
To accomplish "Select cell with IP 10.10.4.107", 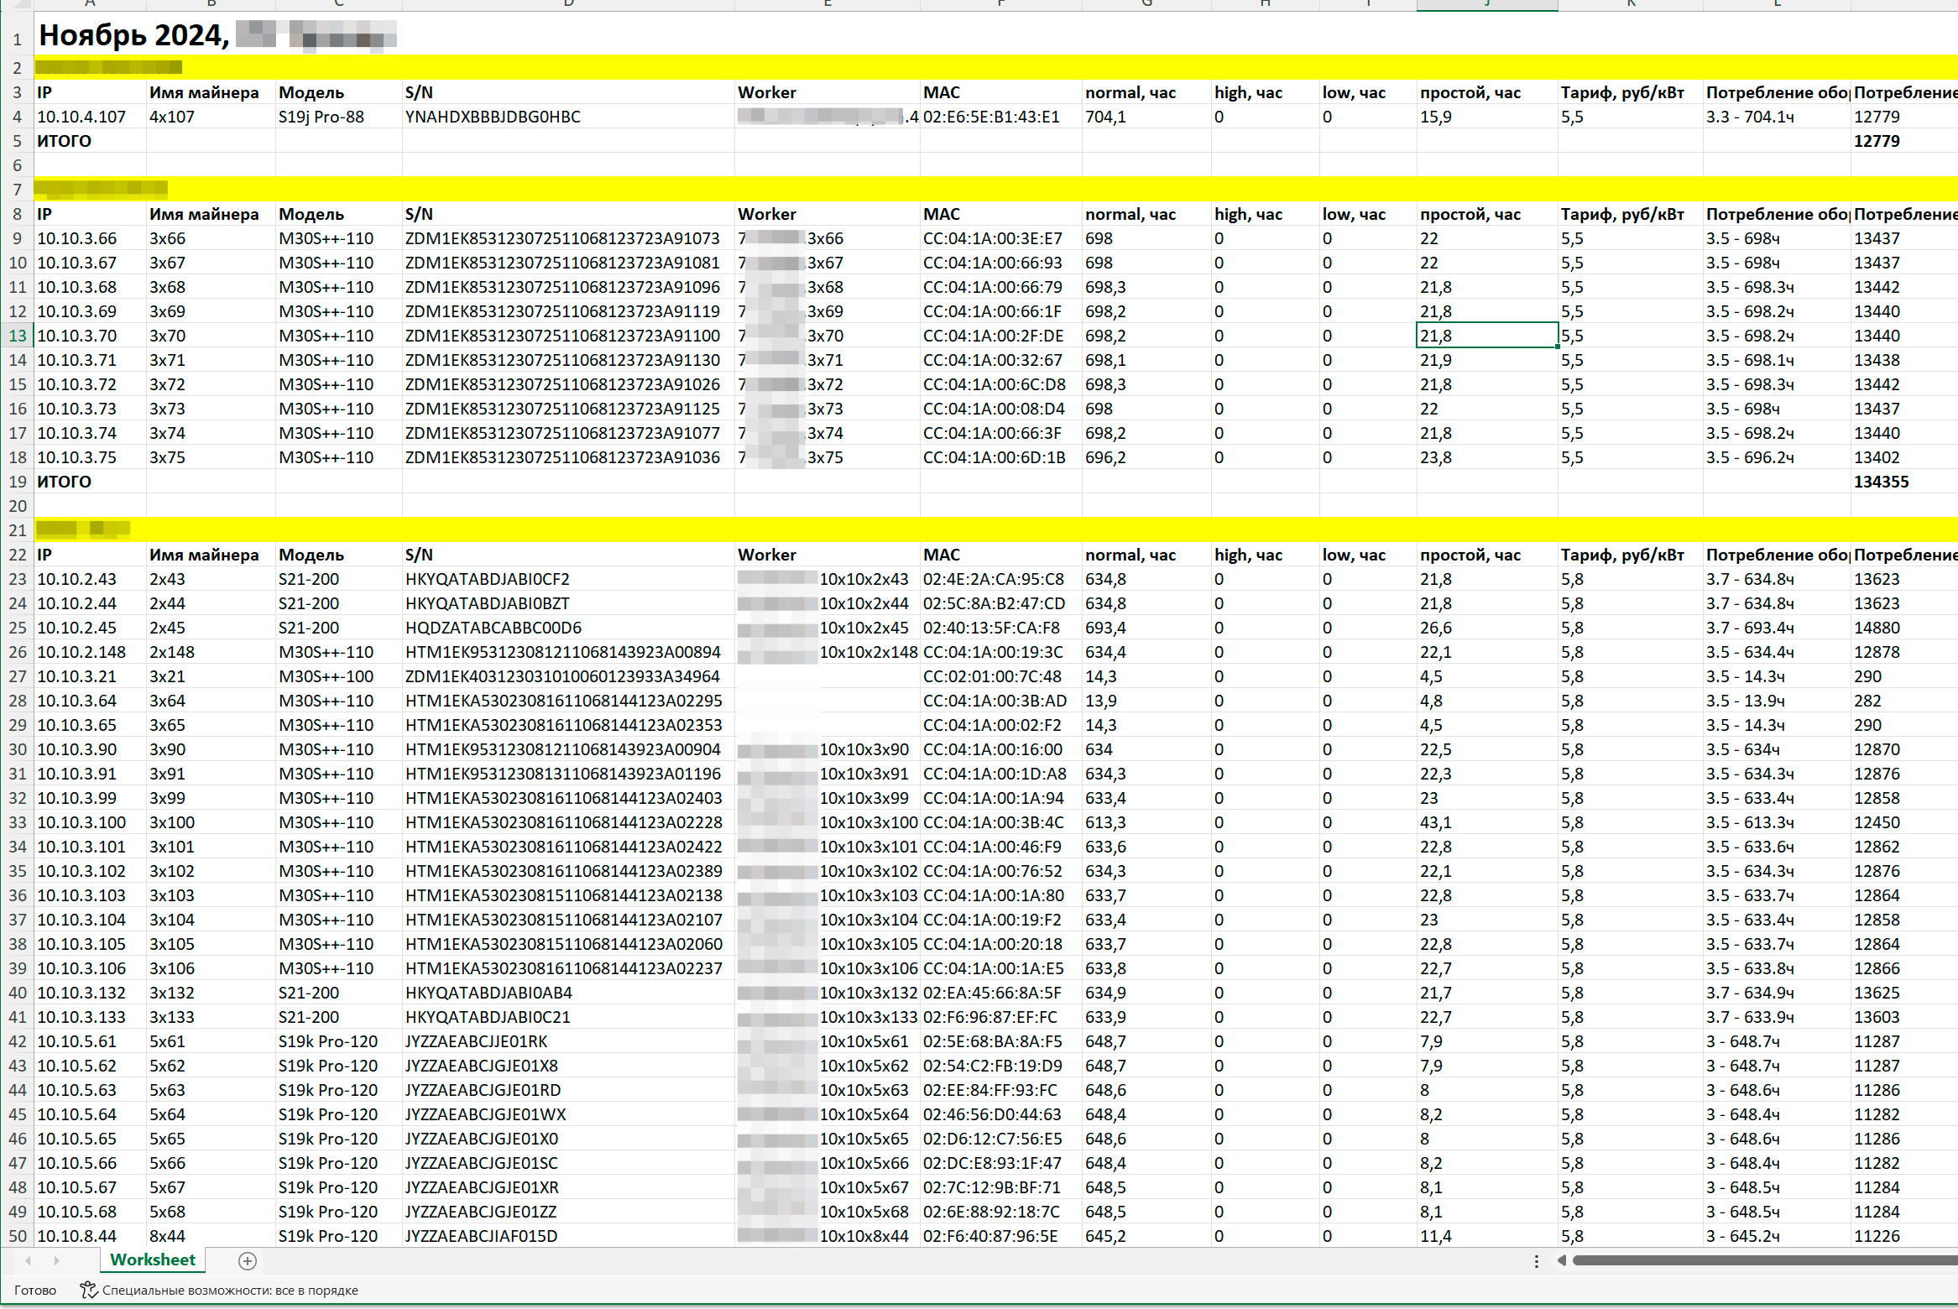I will 90,117.
